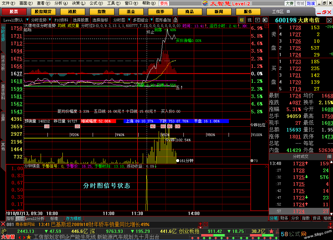Expand the 分时走势 dropdown arrow
Image resolution: width=333 pixels, height=240 pixels.
50,20
